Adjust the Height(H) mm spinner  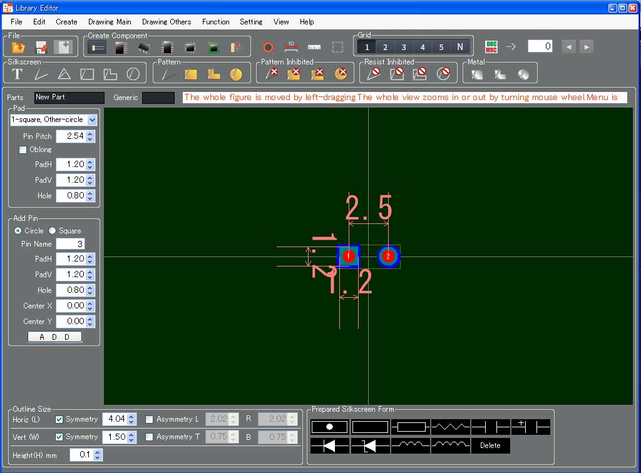(97, 455)
